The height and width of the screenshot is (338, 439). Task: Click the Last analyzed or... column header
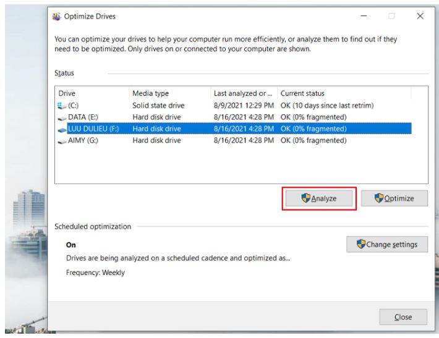(x=242, y=94)
